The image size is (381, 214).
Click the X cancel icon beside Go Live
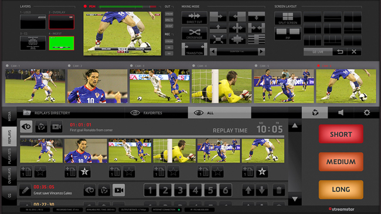click(x=354, y=51)
